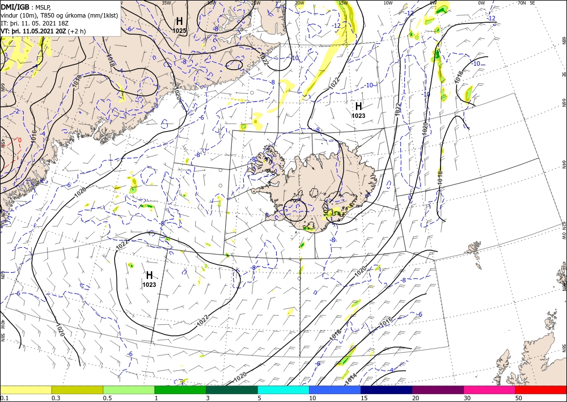
Task: Click the legend value 15
Action: [x=364, y=398]
